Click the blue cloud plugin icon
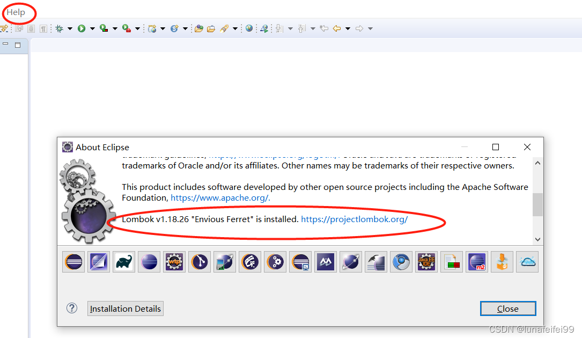 tap(527, 262)
